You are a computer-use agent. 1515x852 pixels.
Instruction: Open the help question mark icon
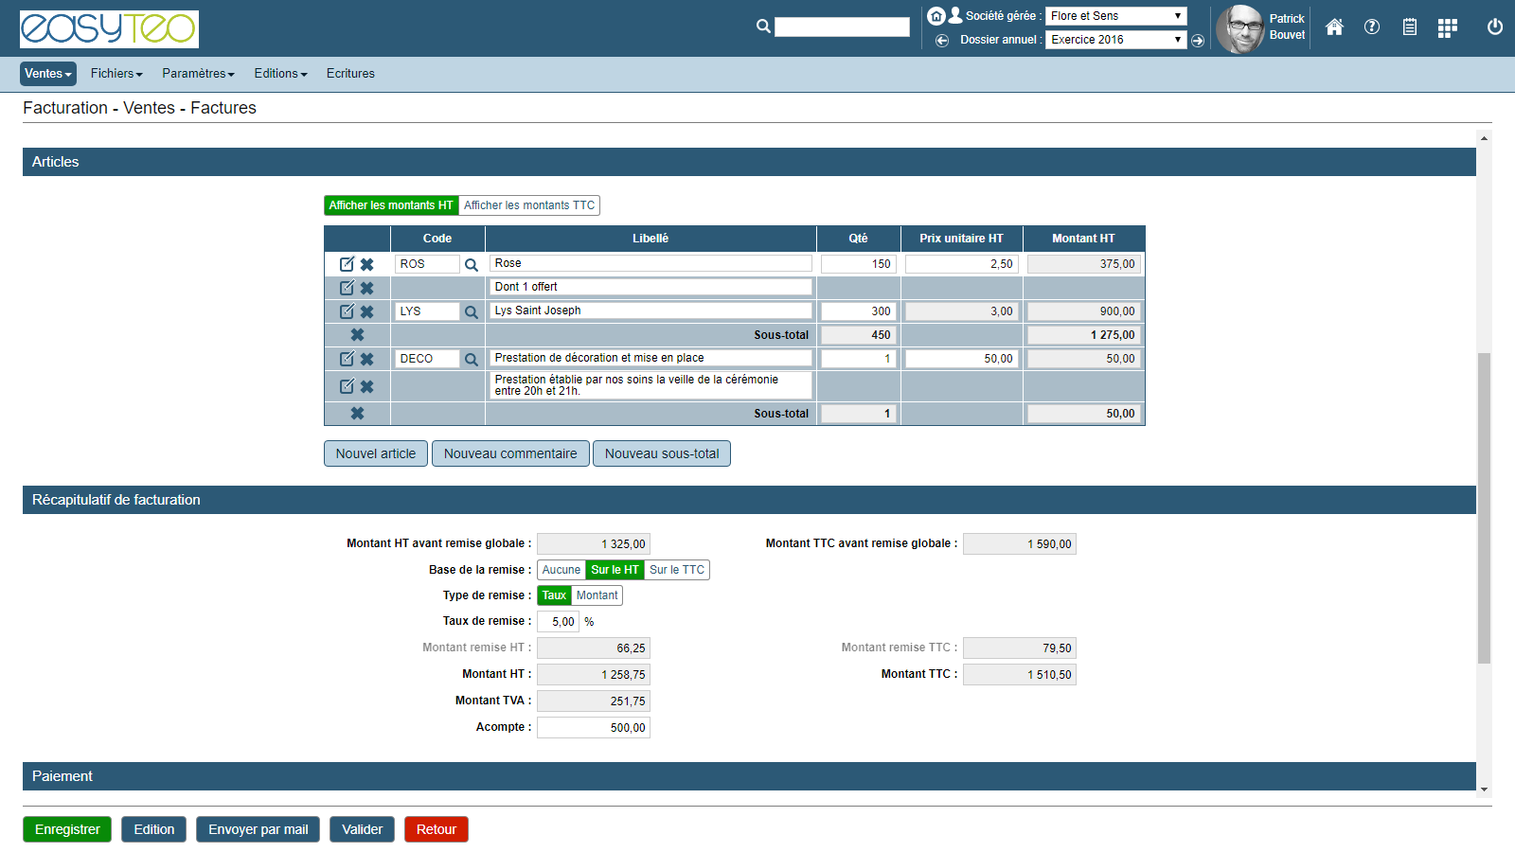coord(1372,27)
